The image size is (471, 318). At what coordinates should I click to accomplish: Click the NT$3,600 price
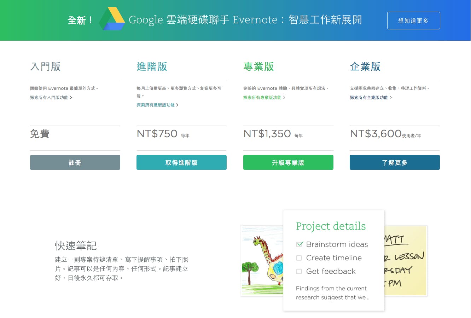(x=376, y=134)
